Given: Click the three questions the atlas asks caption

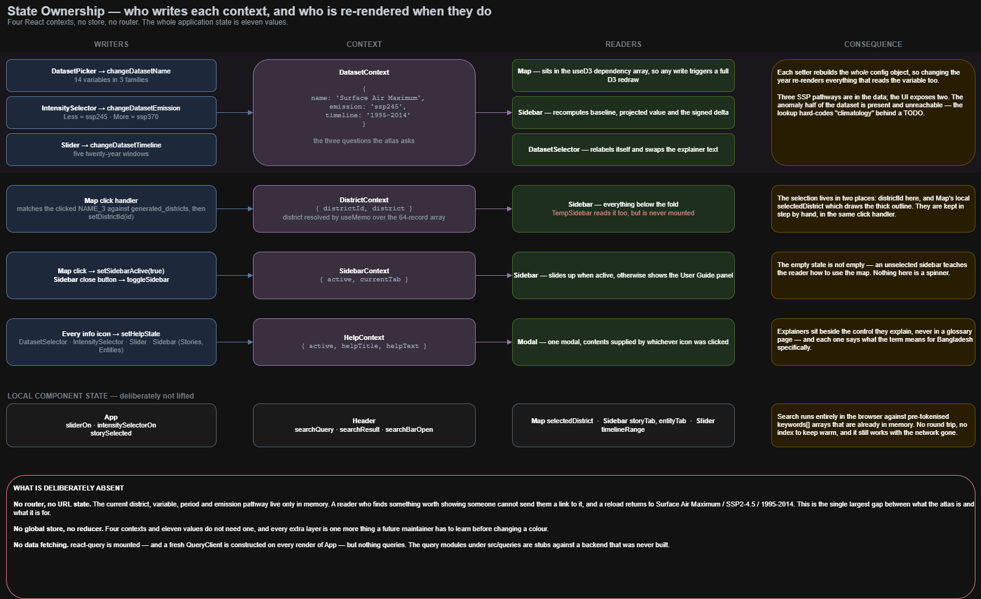Looking at the screenshot, I should tap(364, 141).
